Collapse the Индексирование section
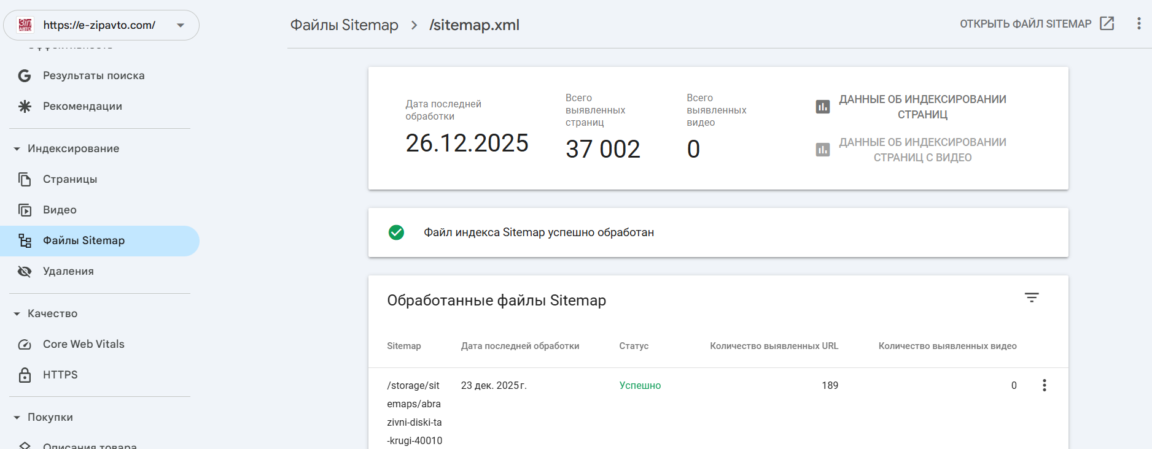The height and width of the screenshot is (449, 1152). [17, 149]
